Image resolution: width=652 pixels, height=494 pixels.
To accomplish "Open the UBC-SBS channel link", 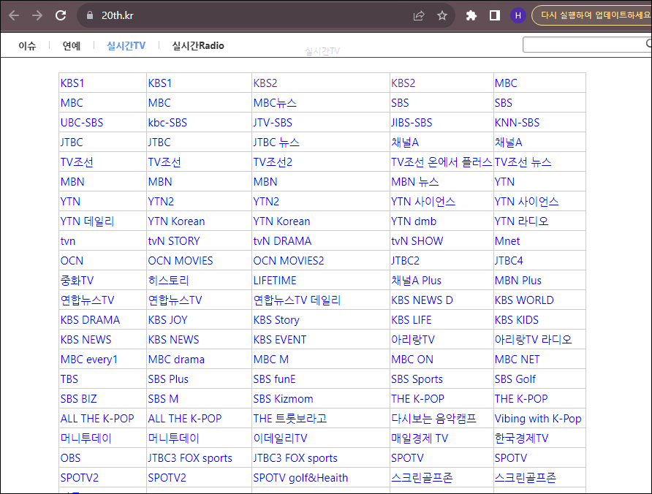I will (x=82, y=123).
